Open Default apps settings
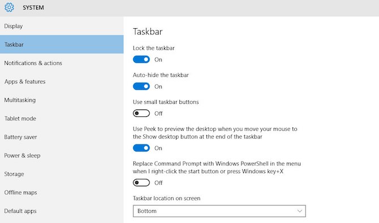Image resolution: width=379 pixels, height=223 pixels. click(62, 211)
